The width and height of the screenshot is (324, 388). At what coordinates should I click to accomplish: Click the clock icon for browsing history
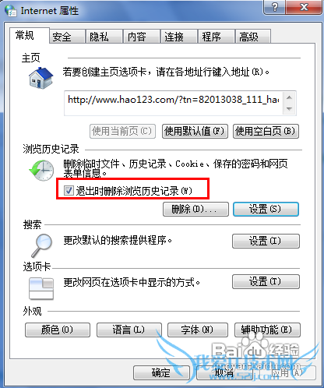click(x=41, y=171)
